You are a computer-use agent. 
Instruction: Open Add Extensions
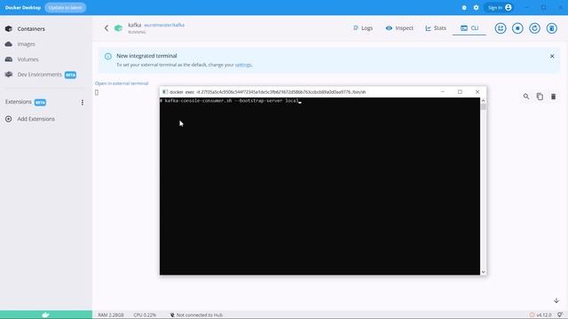pos(35,119)
